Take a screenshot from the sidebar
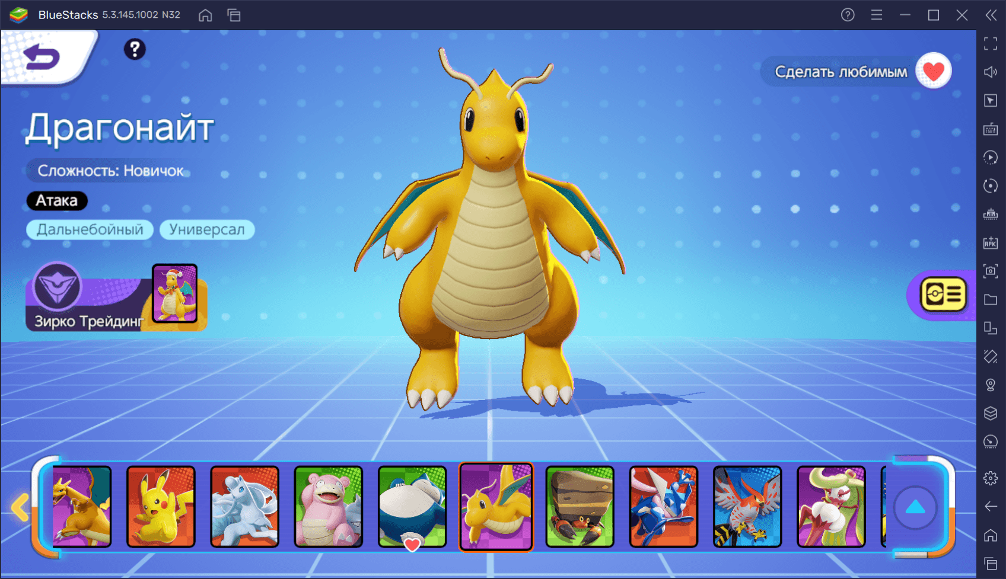This screenshot has height=579, width=1006. [x=991, y=271]
